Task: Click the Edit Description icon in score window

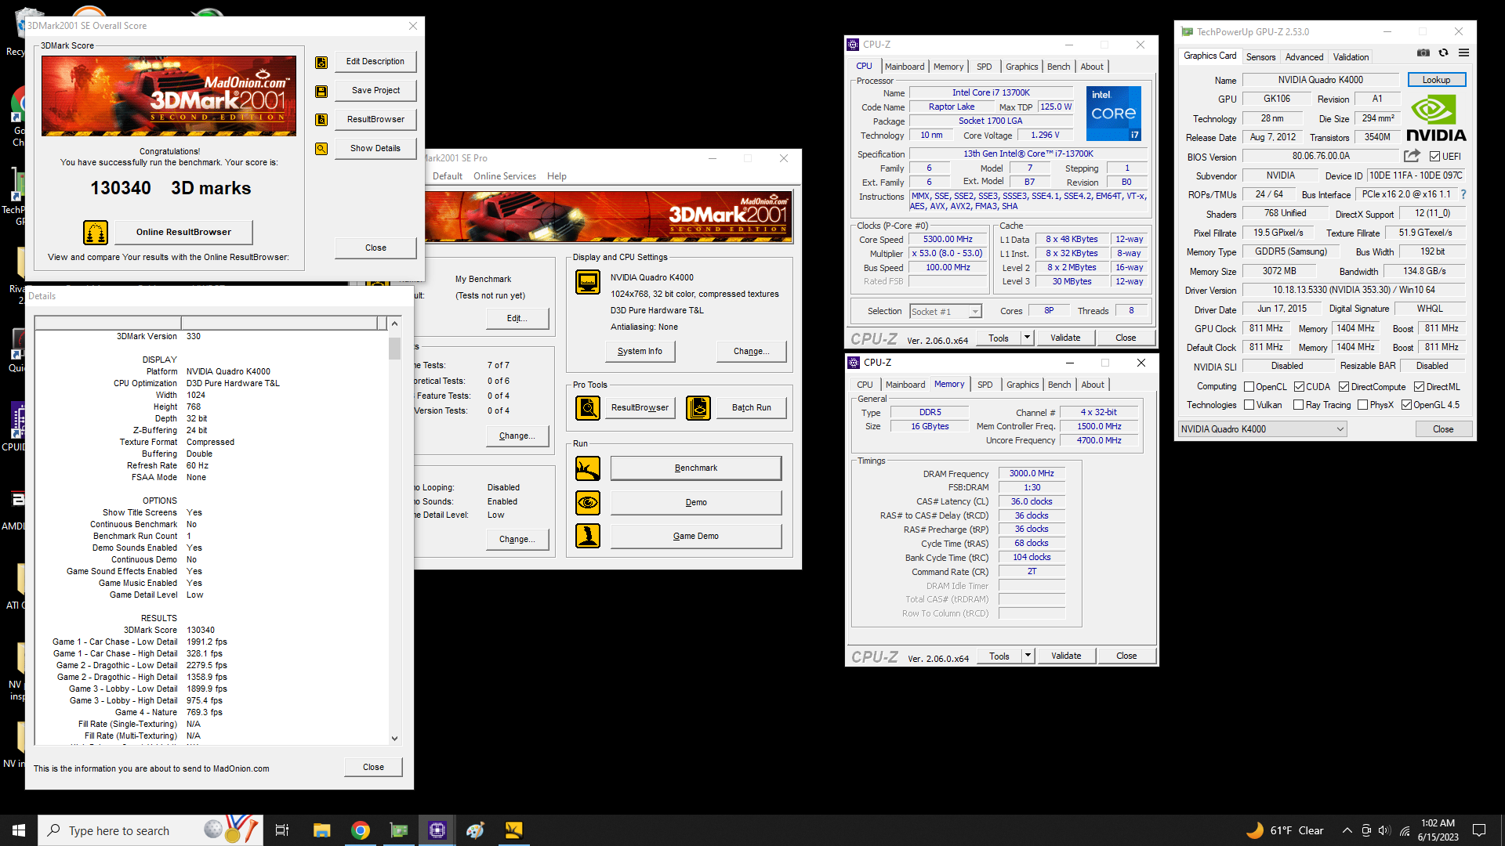Action: 321,63
